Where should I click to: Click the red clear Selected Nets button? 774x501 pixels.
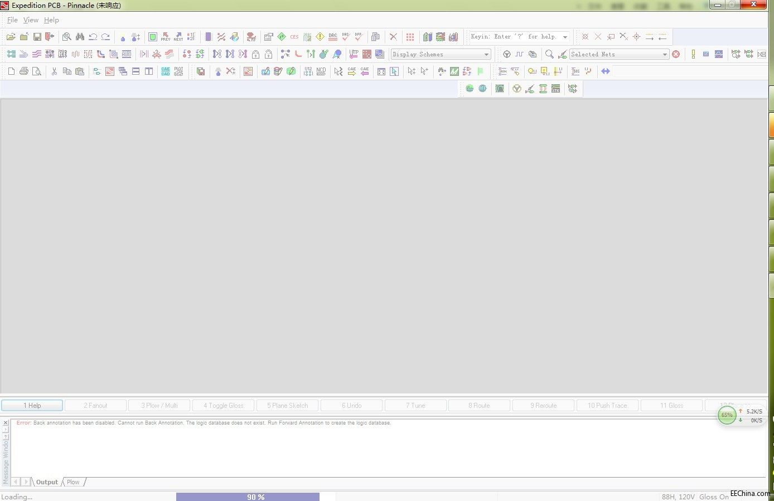pos(676,54)
